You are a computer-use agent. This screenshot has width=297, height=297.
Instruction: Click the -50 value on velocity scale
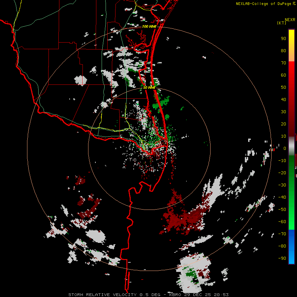[x=282, y=210]
